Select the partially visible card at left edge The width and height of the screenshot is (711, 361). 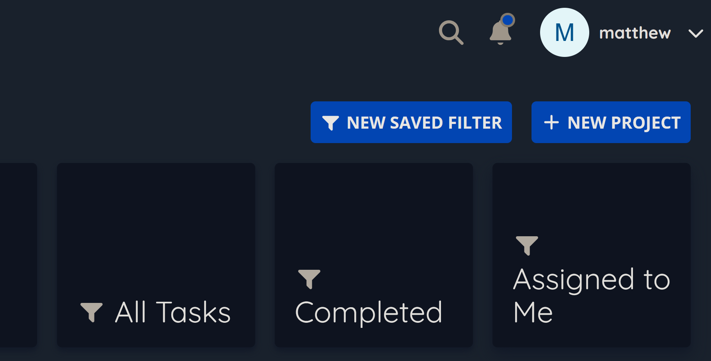coord(18,255)
